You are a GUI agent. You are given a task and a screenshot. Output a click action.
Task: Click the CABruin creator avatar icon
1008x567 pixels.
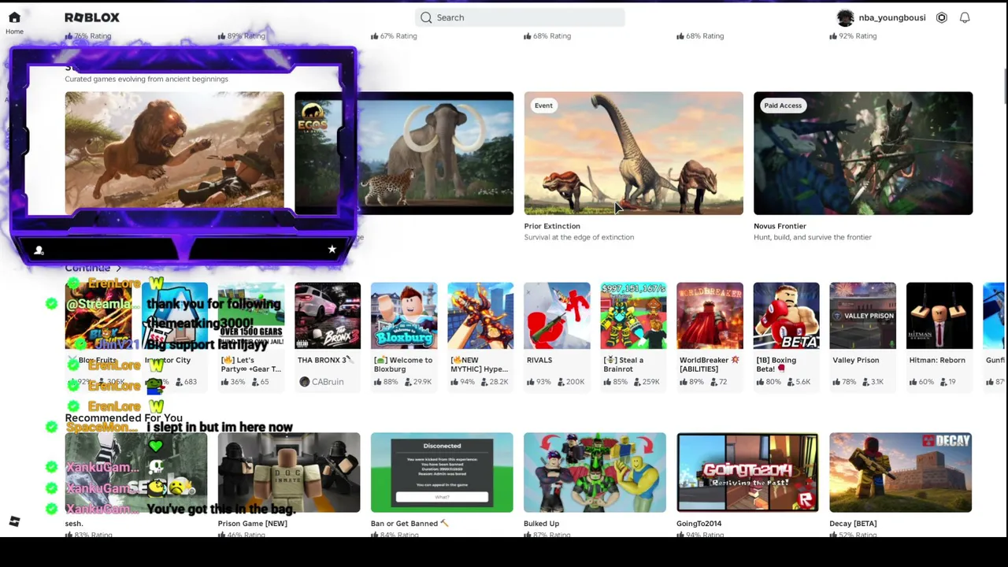point(305,382)
